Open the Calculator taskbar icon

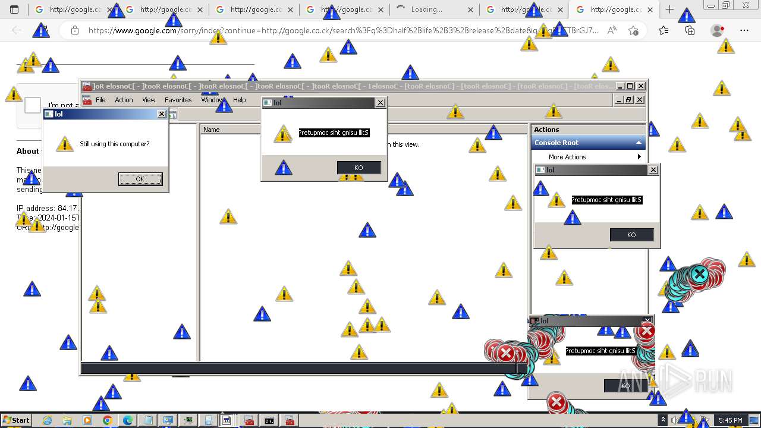209,420
